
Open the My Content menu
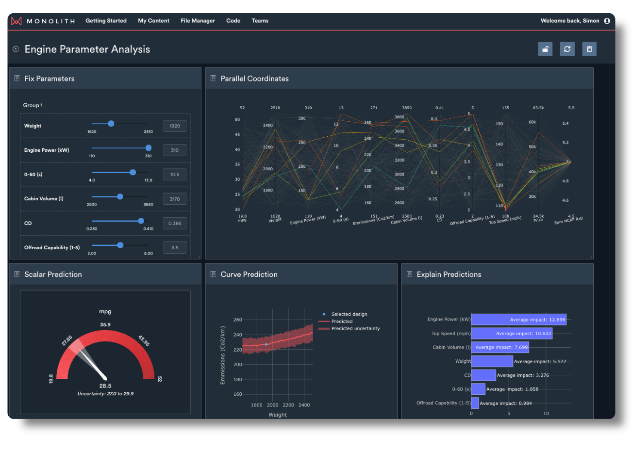tap(153, 20)
